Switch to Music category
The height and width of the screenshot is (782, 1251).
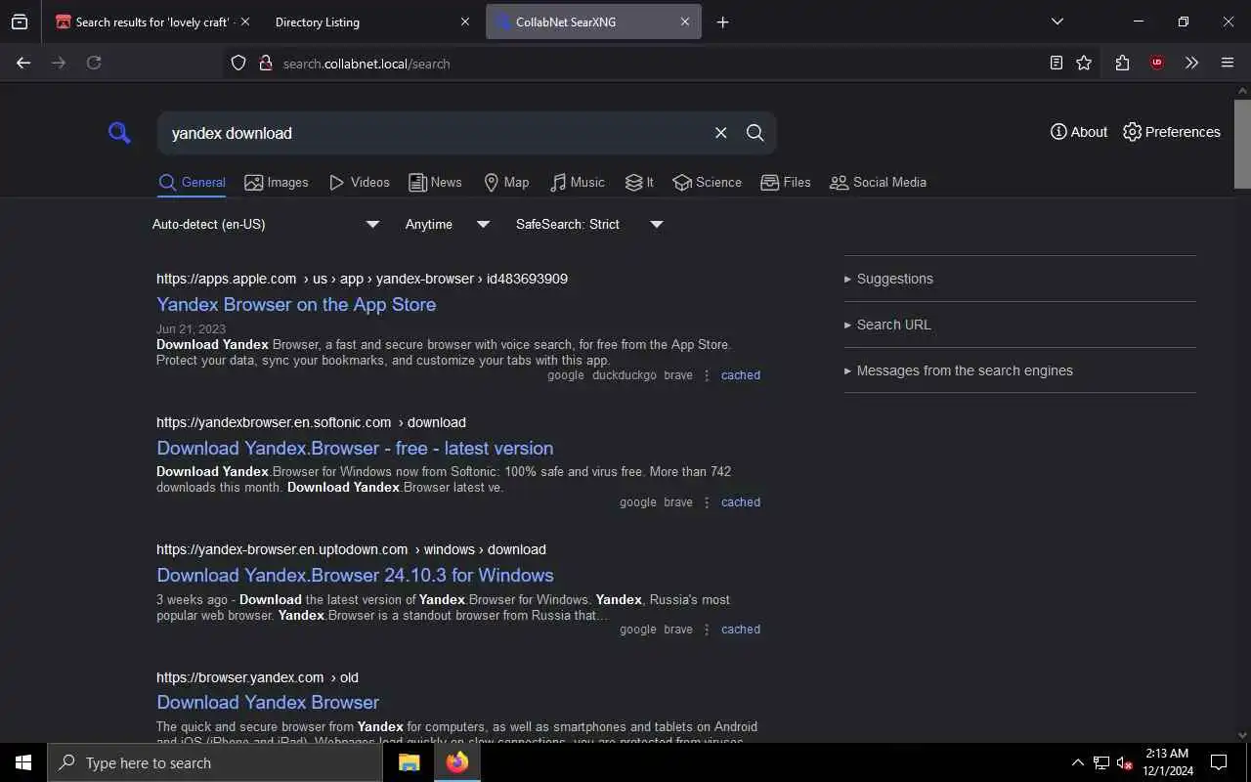(577, 183)
